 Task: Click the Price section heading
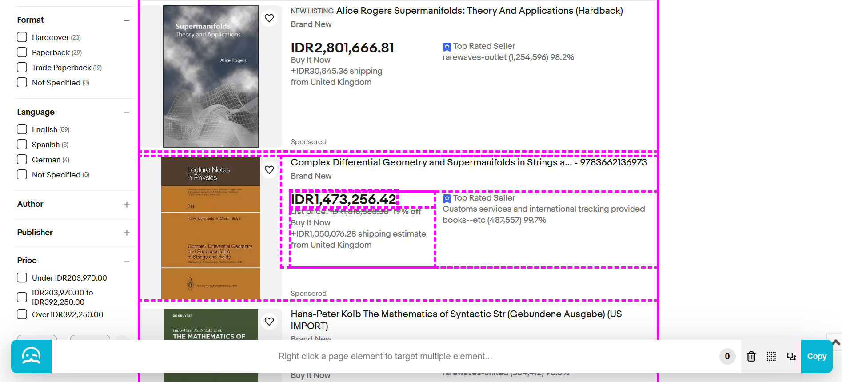coord(27,261)
